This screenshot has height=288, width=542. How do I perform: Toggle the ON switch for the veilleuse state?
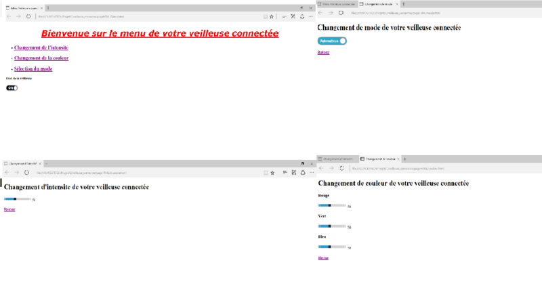tap(12, 87)
